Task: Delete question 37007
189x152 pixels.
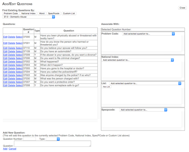Action: click(x=11, y=82)
